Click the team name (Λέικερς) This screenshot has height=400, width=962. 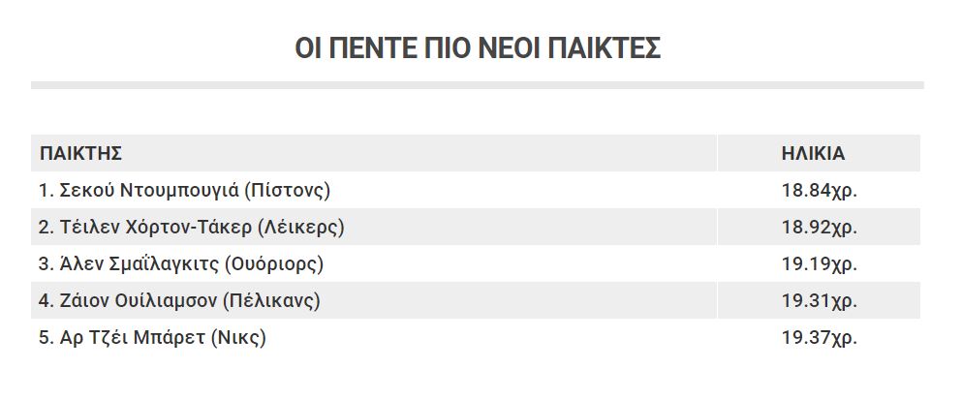click(x=301, y=228)
